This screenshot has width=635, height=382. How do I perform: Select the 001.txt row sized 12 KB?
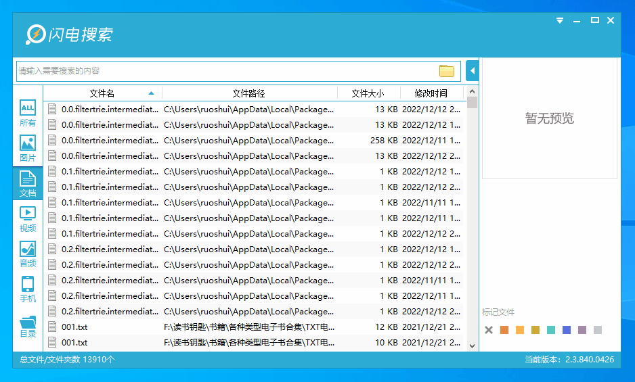253,327
